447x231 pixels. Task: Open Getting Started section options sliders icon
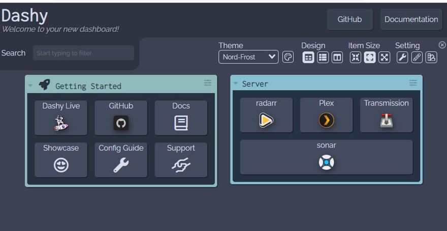[x=208, y=83]
